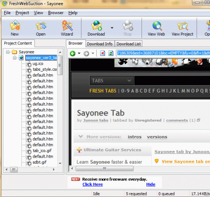The height and width of the screenshot is (197, 210).
Task: Open the Help menu
Action: 73,13
